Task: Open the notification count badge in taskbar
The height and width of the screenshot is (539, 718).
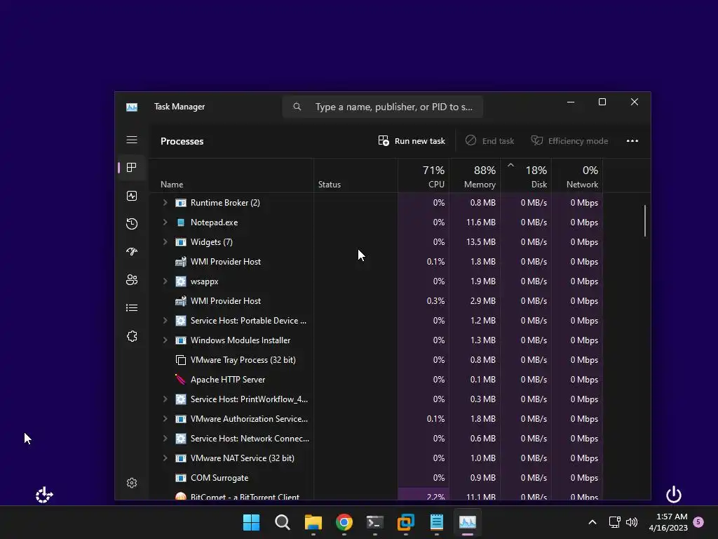Action: (x=698, y=521)
